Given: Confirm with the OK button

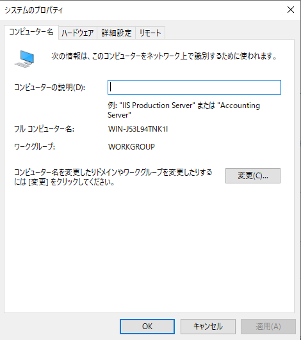Looking at the screenshot, I should [x=147, y=327].
